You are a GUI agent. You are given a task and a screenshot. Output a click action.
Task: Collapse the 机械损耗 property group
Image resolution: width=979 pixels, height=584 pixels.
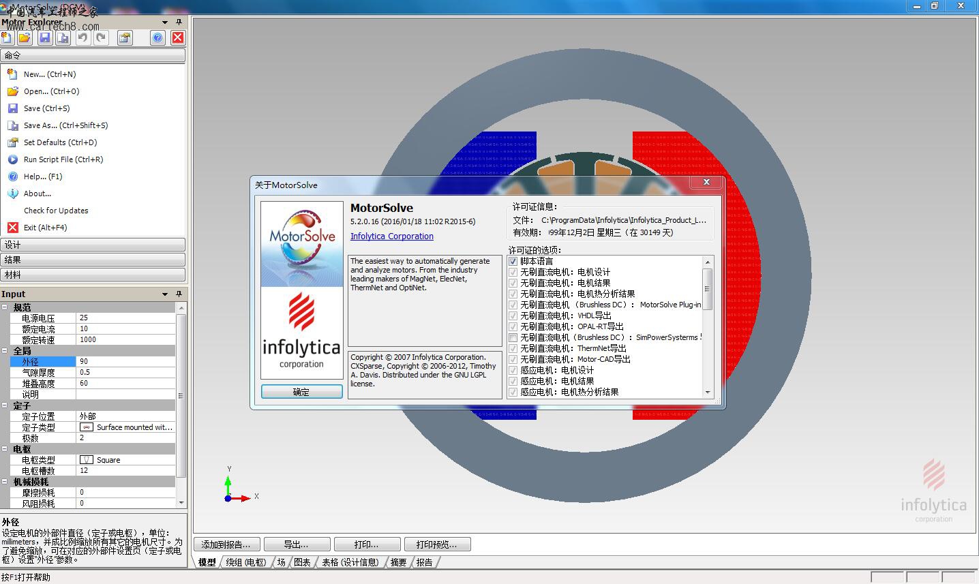(x=5, y=482)
